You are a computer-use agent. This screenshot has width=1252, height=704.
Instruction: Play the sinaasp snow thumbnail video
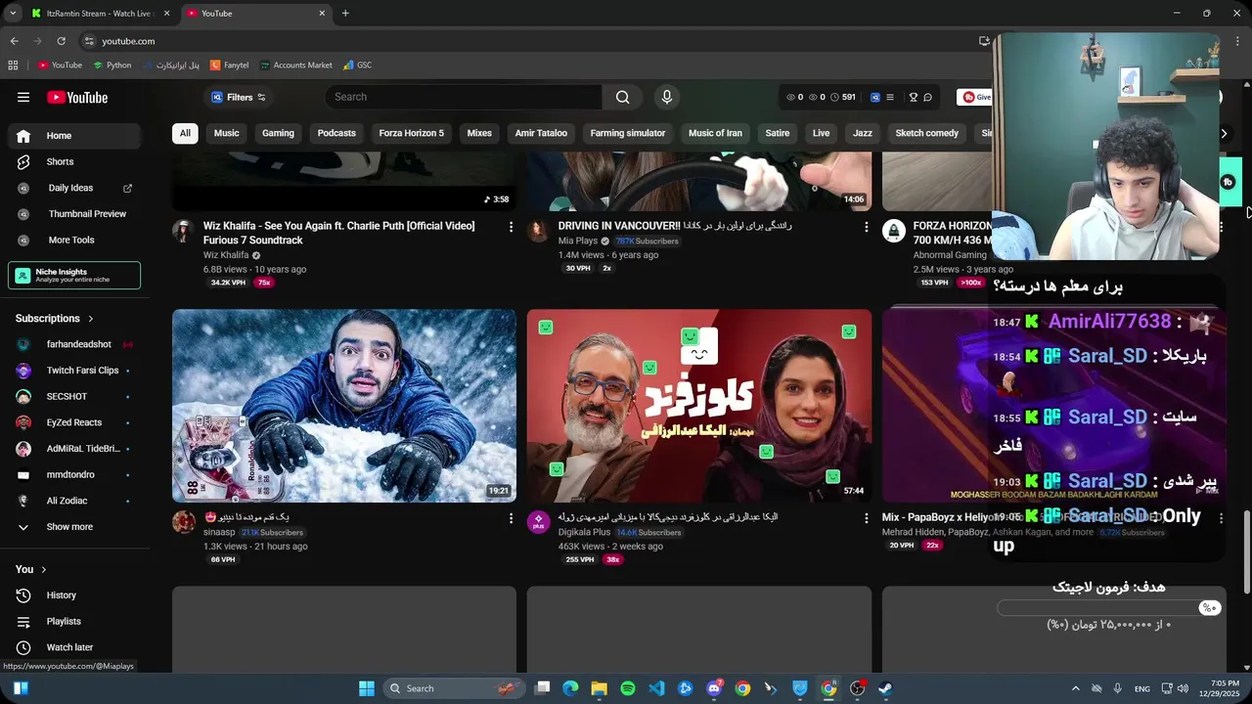(x=344, y=406)
